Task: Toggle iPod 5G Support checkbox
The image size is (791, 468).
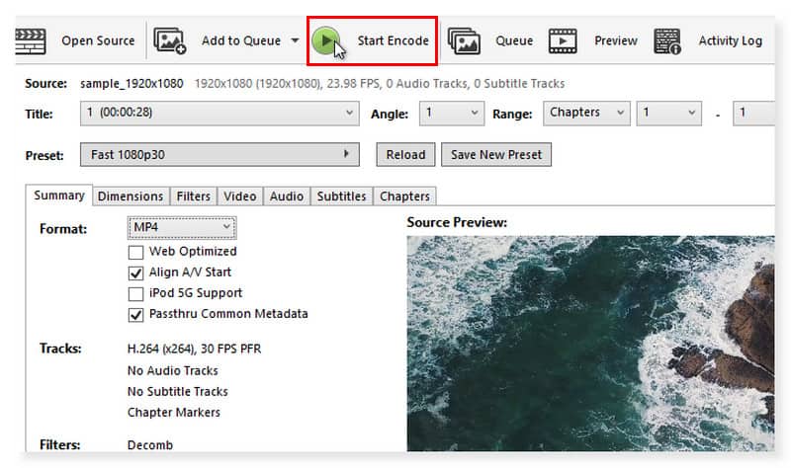Action: [136, 293]
